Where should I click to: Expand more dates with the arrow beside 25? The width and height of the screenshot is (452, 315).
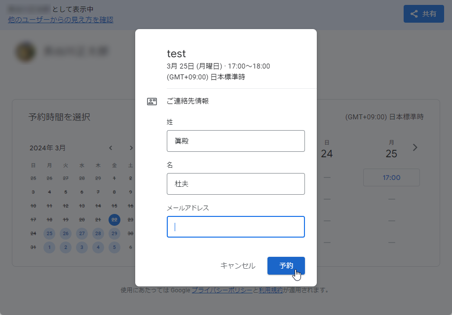[415, 147]
